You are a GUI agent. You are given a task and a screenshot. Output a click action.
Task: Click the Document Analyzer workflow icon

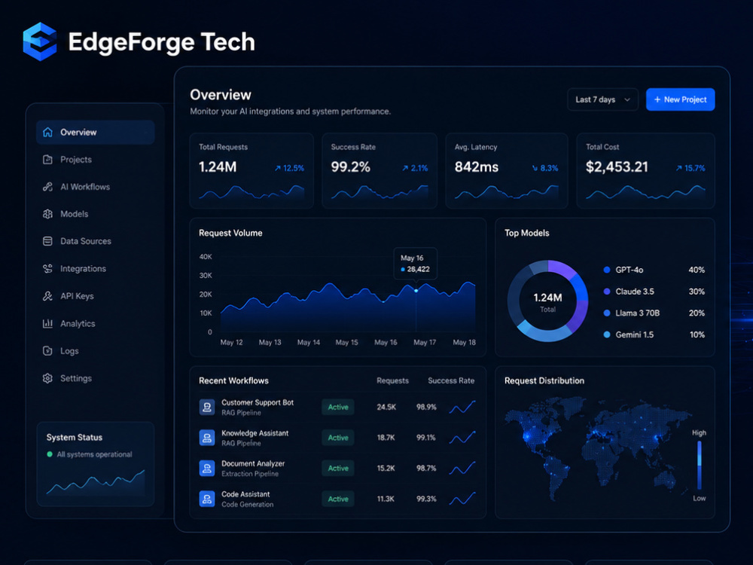(207, 468)
